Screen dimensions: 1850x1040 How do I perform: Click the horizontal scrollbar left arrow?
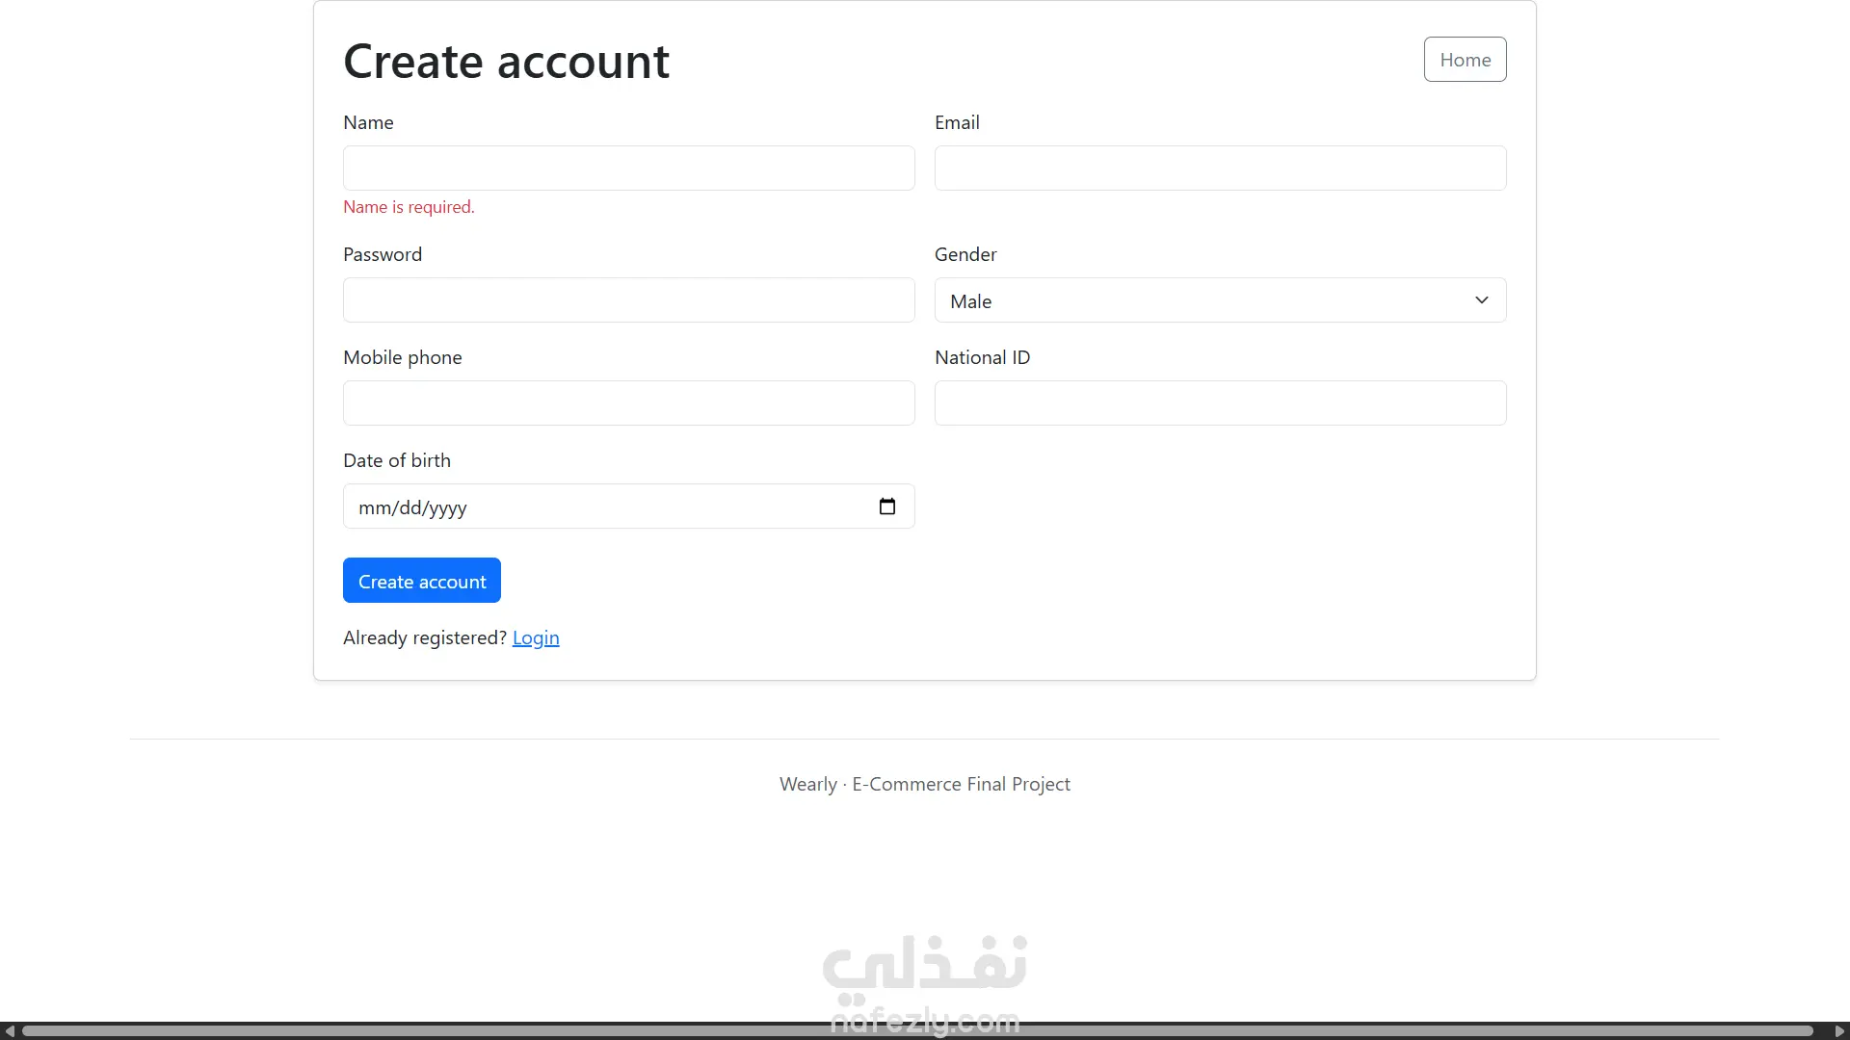pyautogui.click(x=10, y=1031)
